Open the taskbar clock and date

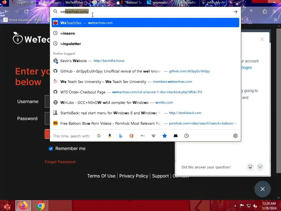[269, 206]
